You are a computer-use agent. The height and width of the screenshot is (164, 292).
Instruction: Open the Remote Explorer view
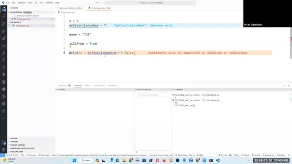(4, 46)
